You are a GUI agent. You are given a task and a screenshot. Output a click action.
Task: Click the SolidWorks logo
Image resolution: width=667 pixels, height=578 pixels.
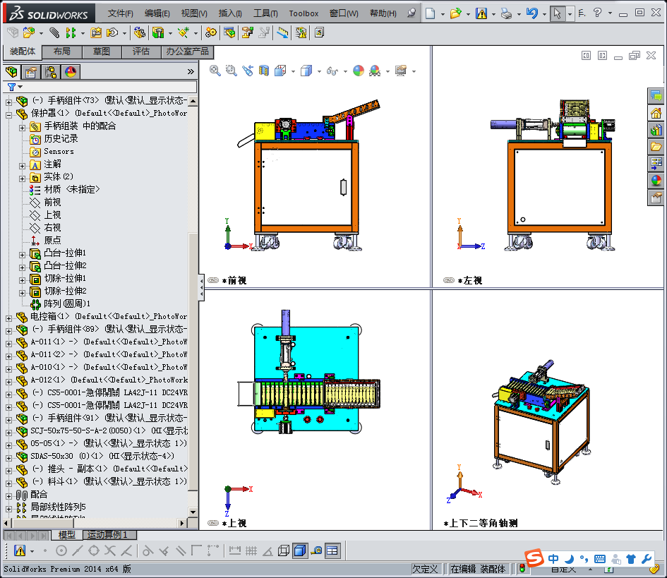point(49,13)
